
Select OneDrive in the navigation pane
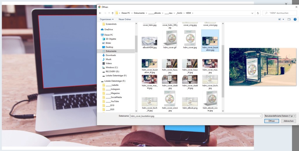[108, 29]
